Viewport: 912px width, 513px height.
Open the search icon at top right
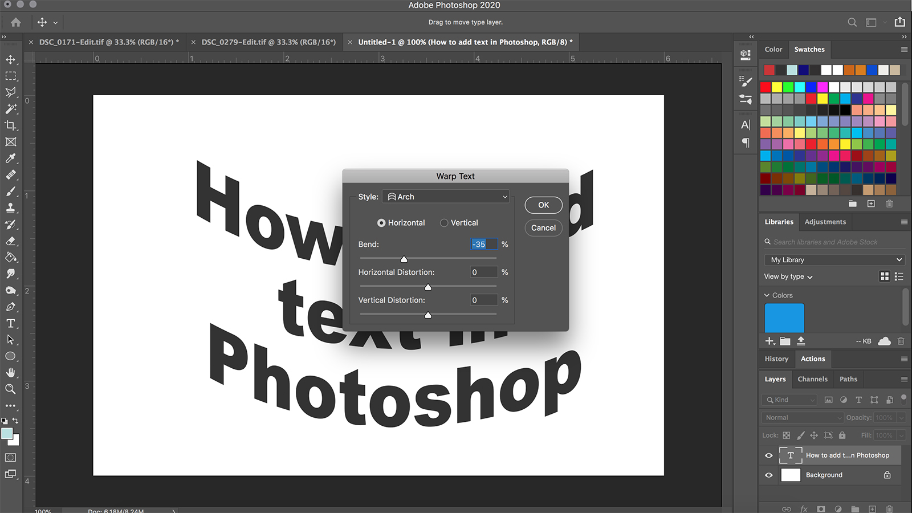852,22
